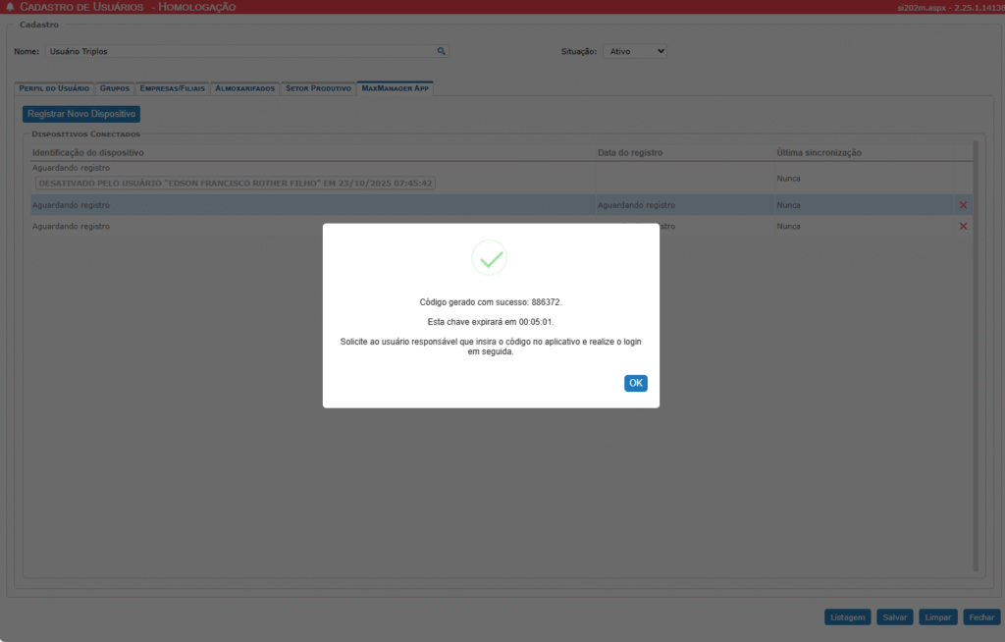This screenshot has width=1005, height=642.
Task: Close the form with the Fechar button
Action: coord(981,617)
